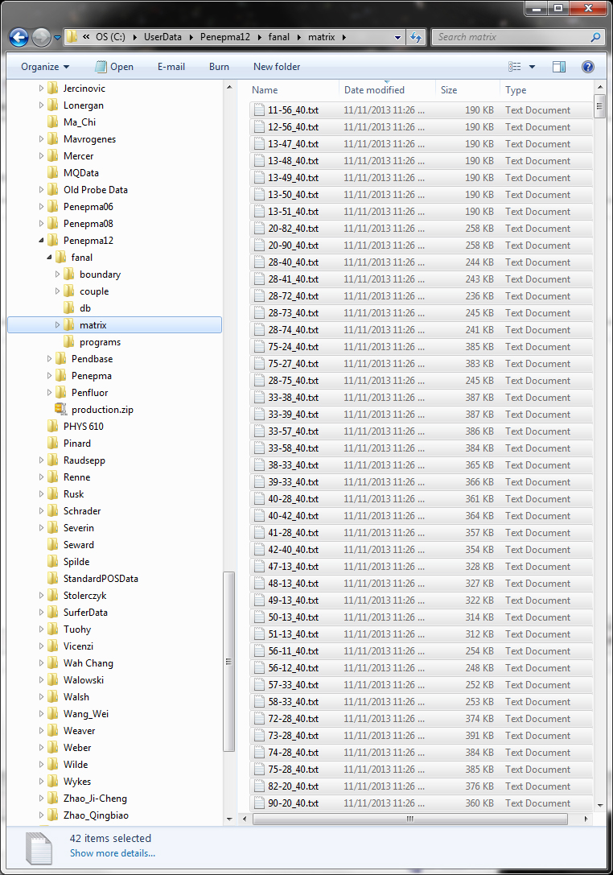Click New folder in toolbar

coord(277,67)
